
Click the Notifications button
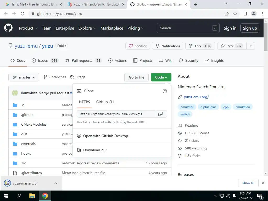(168, 46)
